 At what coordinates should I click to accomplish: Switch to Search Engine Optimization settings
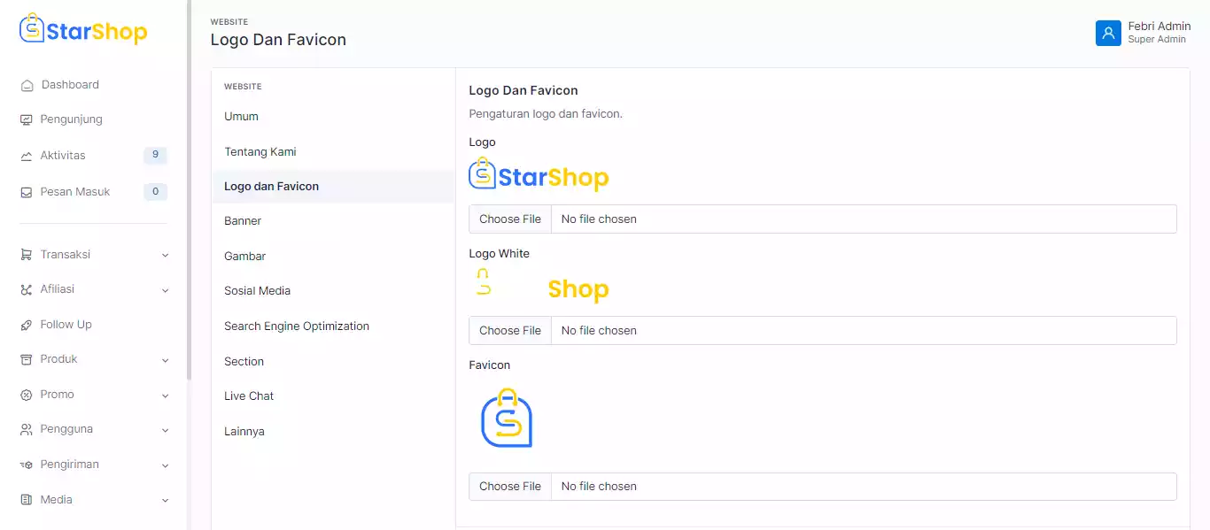pos(297,326)
